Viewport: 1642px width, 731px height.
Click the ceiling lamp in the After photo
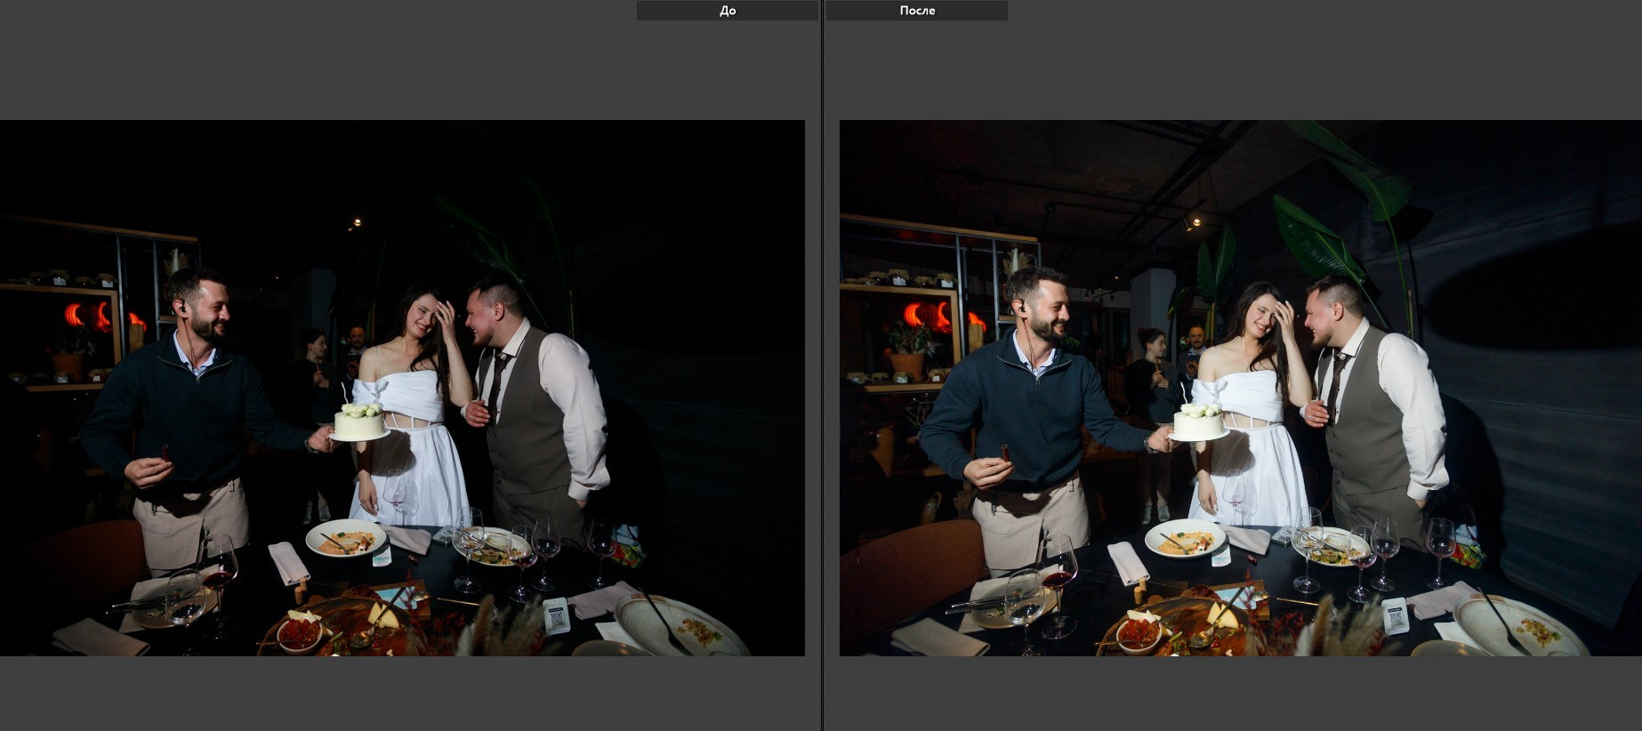click(1195, 221)
